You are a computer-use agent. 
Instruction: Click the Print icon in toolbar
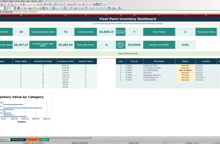click(2, 4)
